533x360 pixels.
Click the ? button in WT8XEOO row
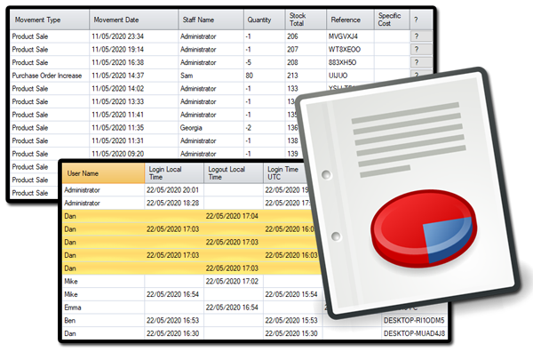[x=416, y=49]
